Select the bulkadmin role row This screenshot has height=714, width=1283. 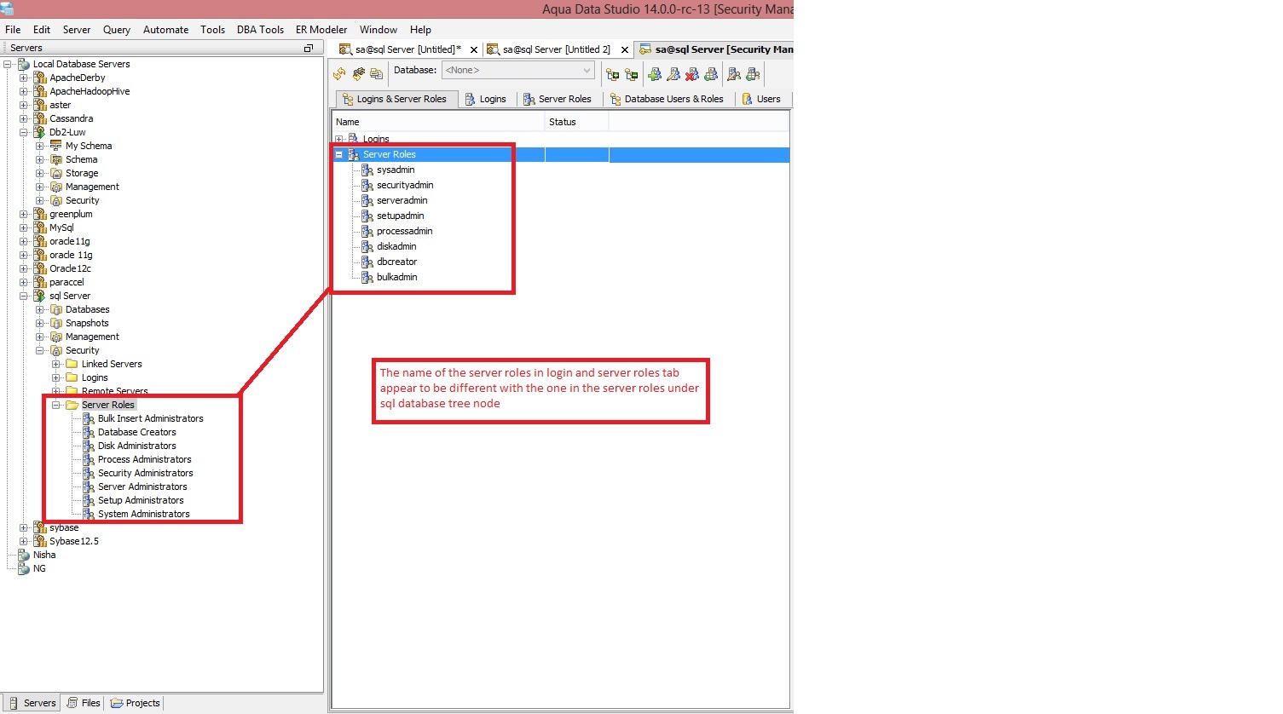point(397,277)
